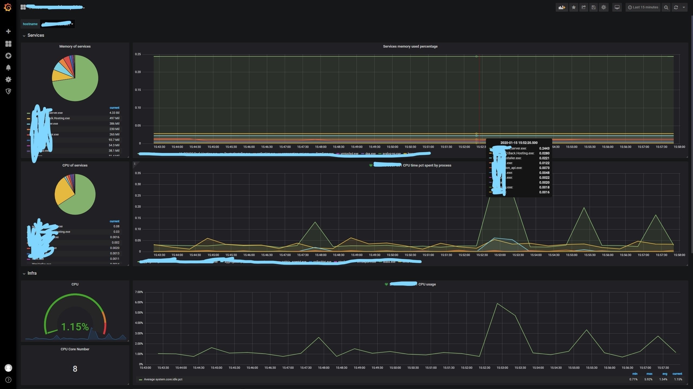Save the dashboard with floppy icon
The height and width of the screenshot is (389, 693).
click(593, 7)
